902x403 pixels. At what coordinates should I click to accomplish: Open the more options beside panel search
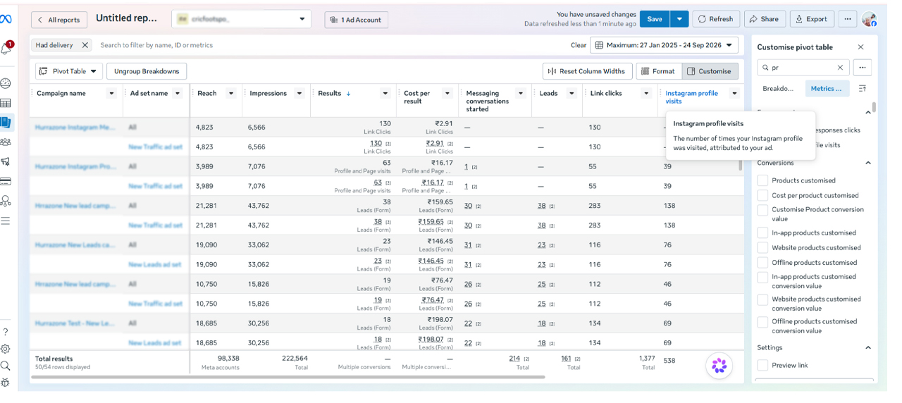pos(863,68)
